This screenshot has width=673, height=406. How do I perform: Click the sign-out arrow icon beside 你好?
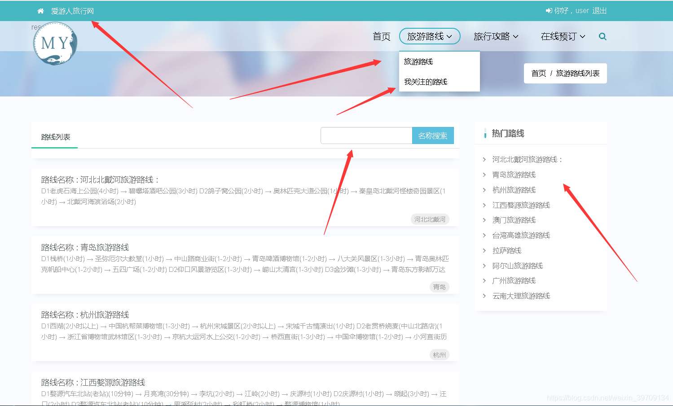point(549,11)
